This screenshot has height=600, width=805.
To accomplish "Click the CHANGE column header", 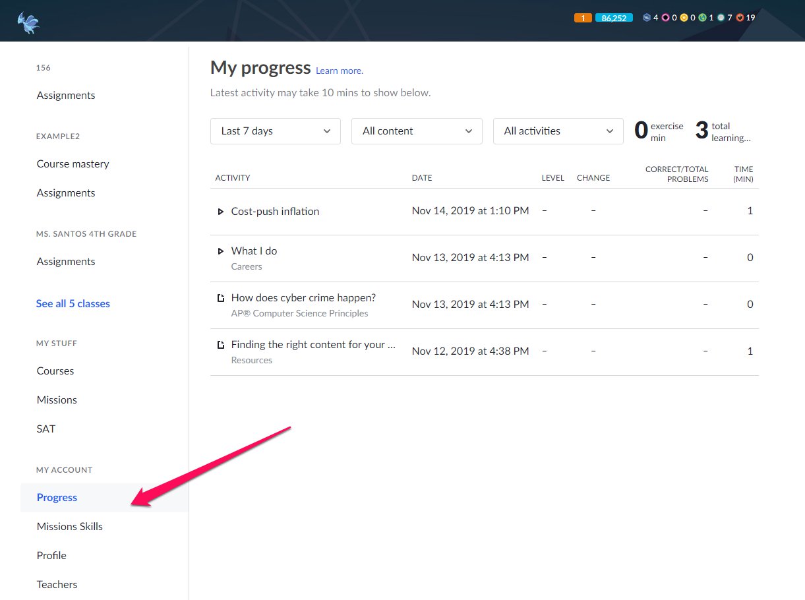I will click(593, 178).
